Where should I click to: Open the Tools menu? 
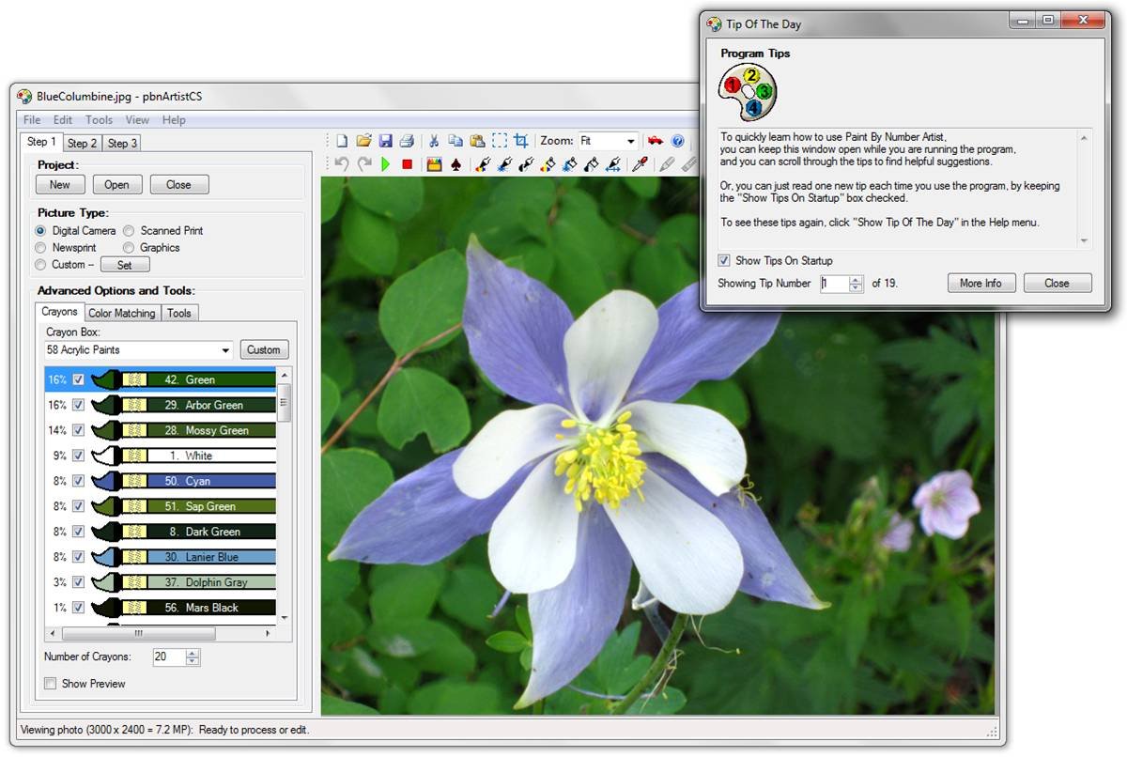click(x=99, y=119)
